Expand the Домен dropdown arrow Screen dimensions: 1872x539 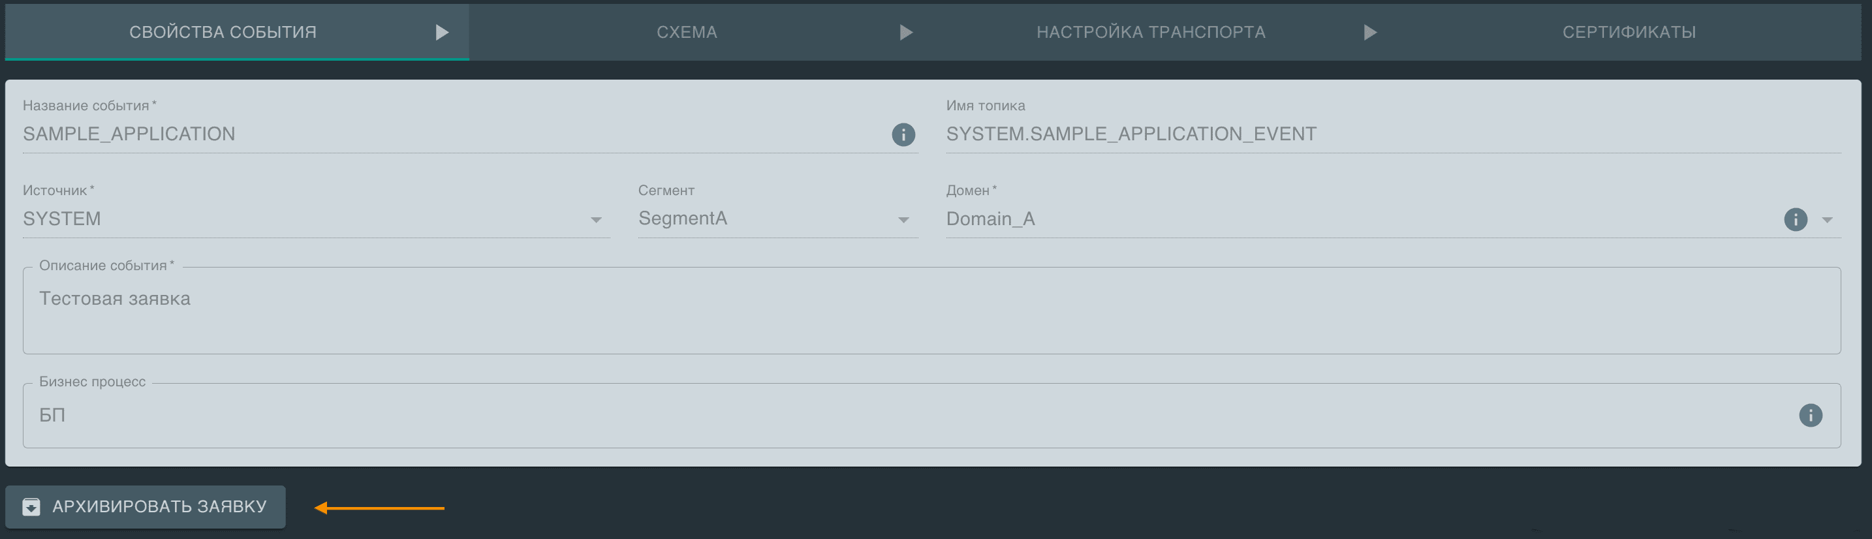(x=1827, y=220)
